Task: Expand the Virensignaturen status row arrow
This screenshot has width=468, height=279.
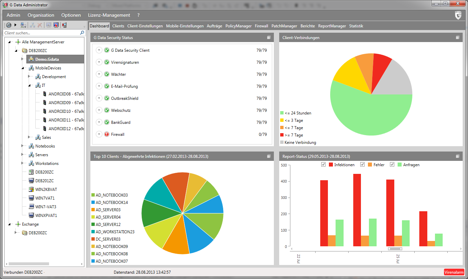Action: (99, 62)
